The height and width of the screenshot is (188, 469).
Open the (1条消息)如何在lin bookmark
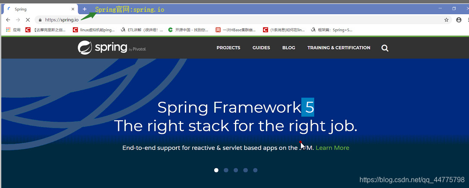[x=284, y=30]
